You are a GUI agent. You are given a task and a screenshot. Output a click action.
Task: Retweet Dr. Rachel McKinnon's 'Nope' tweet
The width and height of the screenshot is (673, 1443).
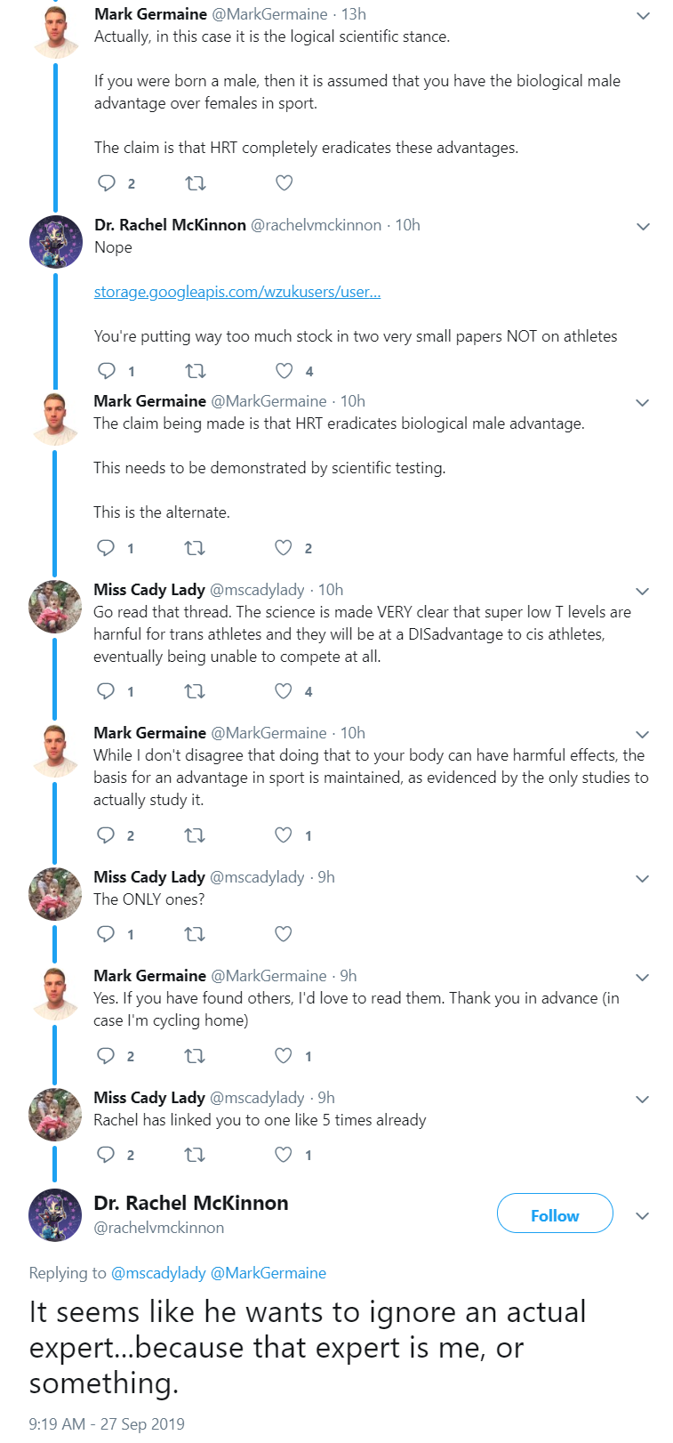pyautogui.click(x=195, y=371)
